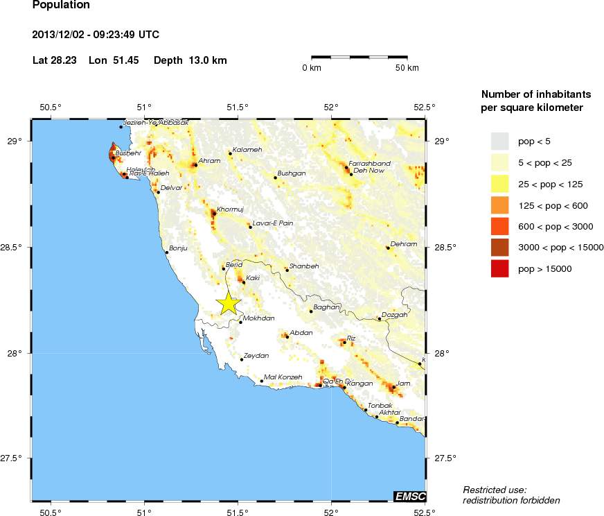The height and width of the screenshot is (516, 604).
Task: Click the Dehram city dot
Action: 388,248
